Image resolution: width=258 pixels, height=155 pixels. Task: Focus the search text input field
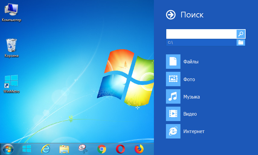pyautogui.click(x=201, y=34)
